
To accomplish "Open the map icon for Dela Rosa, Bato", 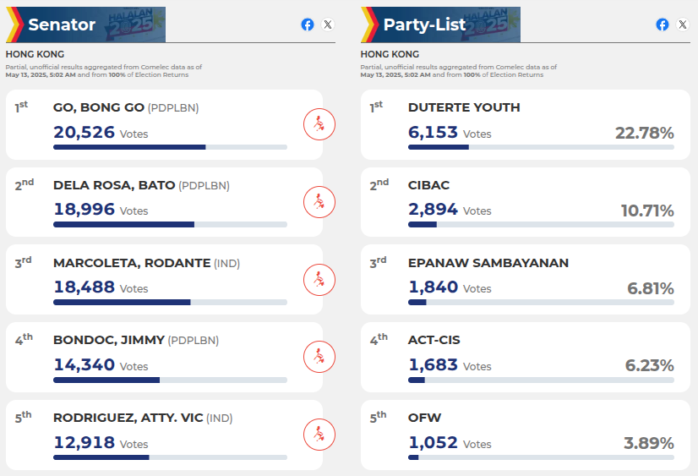I will [319, 202].
